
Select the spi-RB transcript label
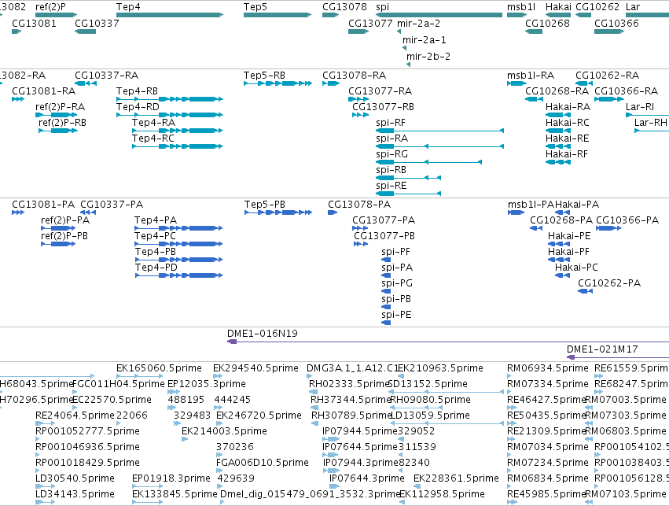(391, 170)
